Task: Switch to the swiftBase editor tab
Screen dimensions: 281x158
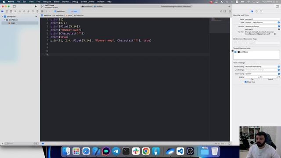Action: pos(60,11)
